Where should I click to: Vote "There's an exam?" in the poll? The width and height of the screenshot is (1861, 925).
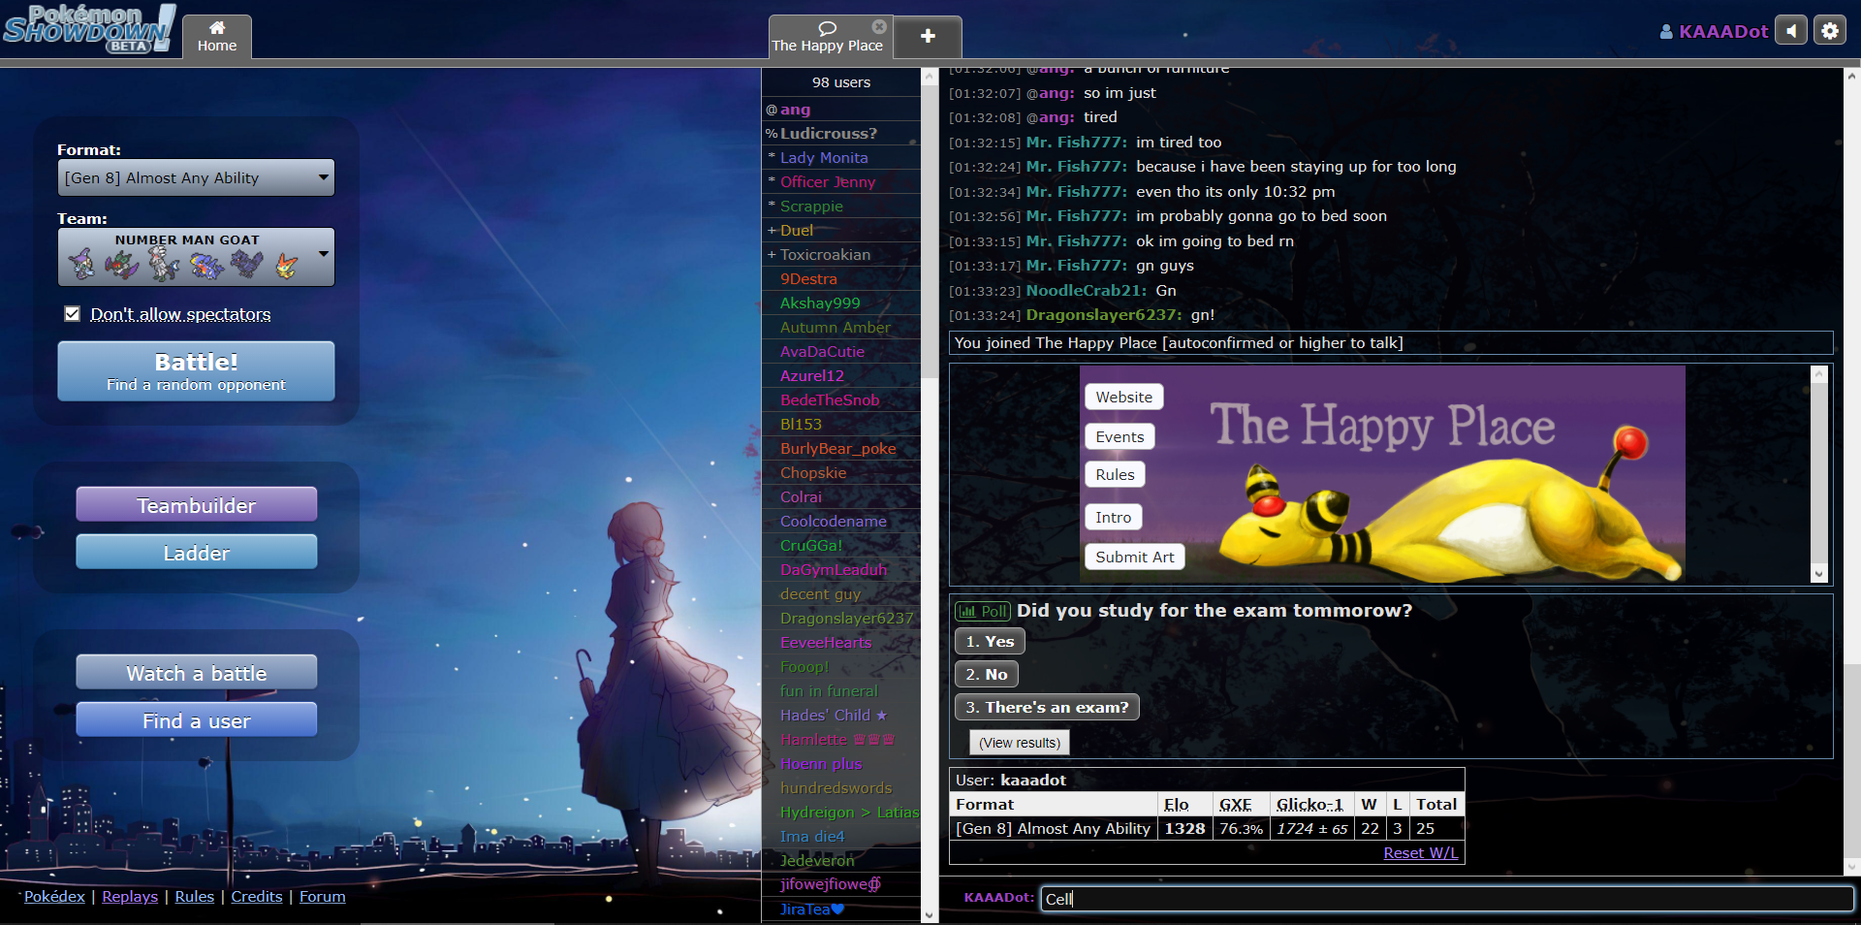(1047, 708)
